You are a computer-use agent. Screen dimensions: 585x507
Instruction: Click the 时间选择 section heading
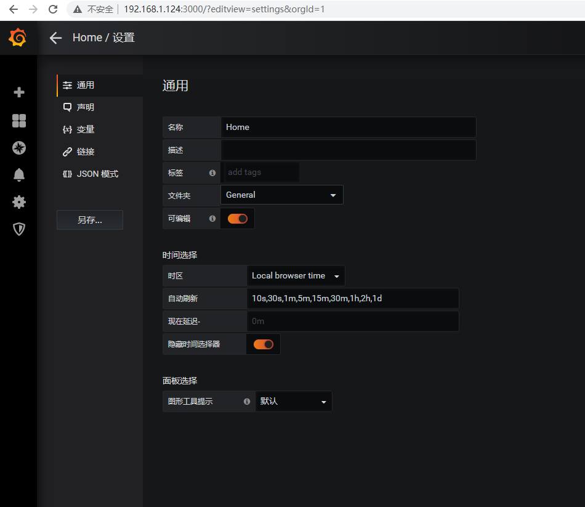(x=180, y=255)
